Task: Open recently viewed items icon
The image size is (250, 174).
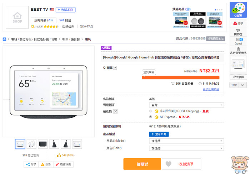Action: pos(238,49)
